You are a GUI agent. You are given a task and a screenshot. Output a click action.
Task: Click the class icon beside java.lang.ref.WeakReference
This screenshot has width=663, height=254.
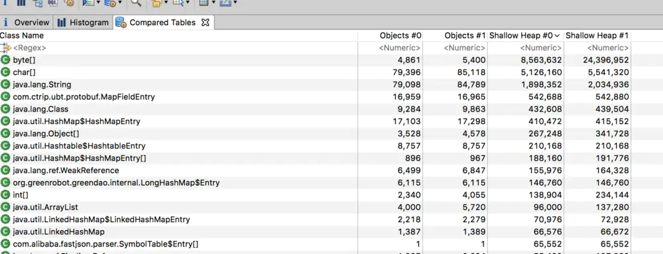click(5, 170)
